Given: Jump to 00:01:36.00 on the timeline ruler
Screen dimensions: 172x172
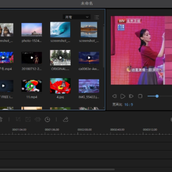Looking at the screenshot, I should [x=52, y=129].
